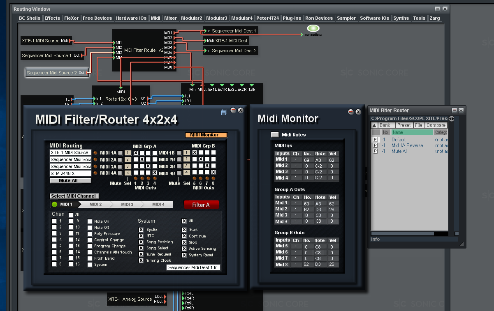
Task: Open the Sequencer Midi Dest 1 In selector
Action: coord(193,267)
